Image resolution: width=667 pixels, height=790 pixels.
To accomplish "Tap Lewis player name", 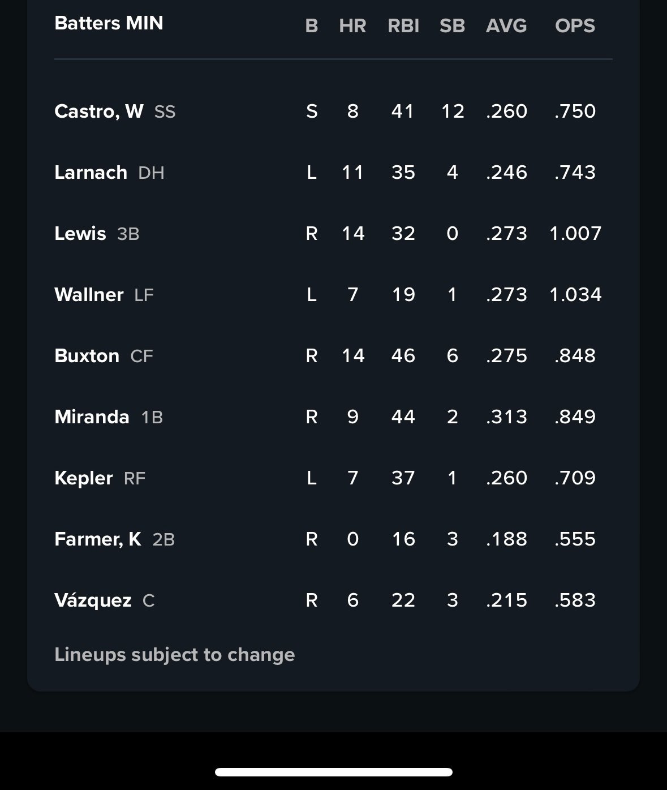I will pyautogui.click(x=80, y=233).
